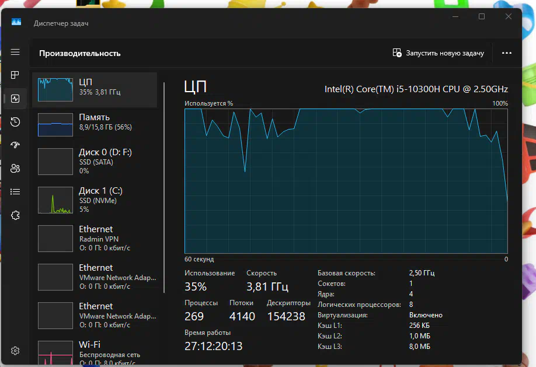536x367 pixels.
Task: Click the Task Manager app icon in title bar
Action: pos(16,22)
